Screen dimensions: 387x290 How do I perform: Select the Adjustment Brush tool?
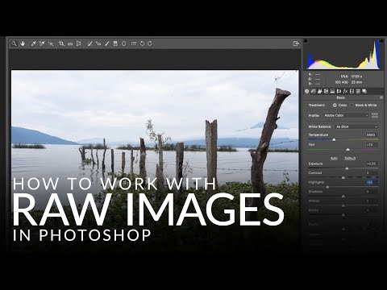click(107, 43)
